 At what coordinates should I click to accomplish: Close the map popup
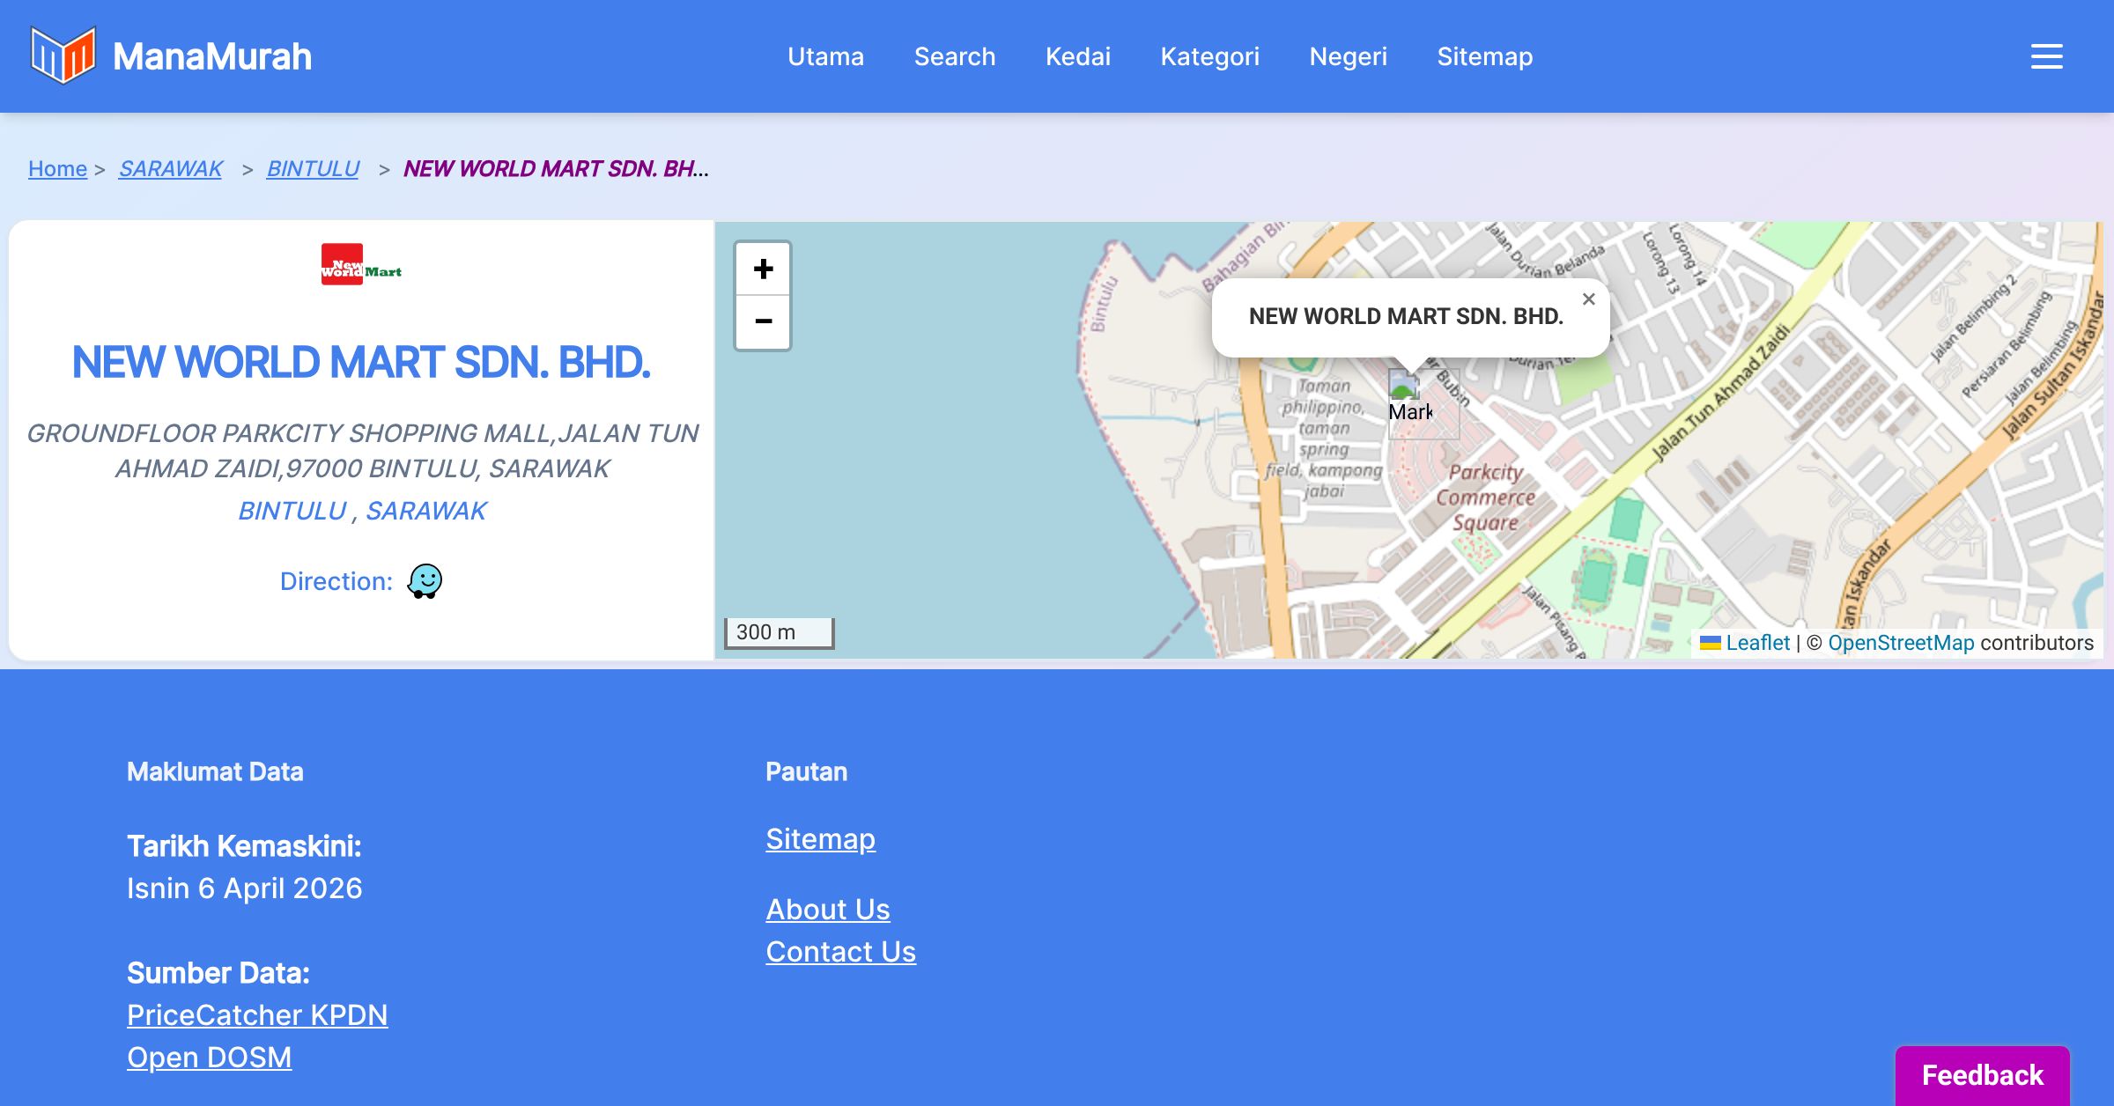click(x=1588, y=299)
